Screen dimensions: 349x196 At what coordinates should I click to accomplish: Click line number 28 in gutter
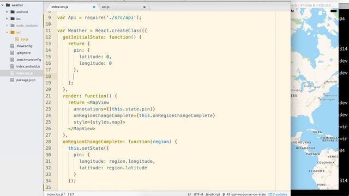(49, 142)
